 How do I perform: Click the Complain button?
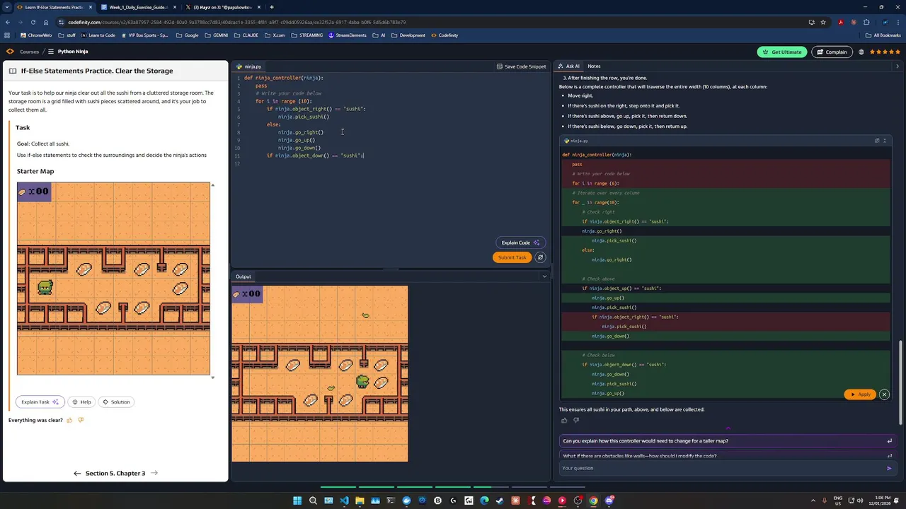point(832,52)
